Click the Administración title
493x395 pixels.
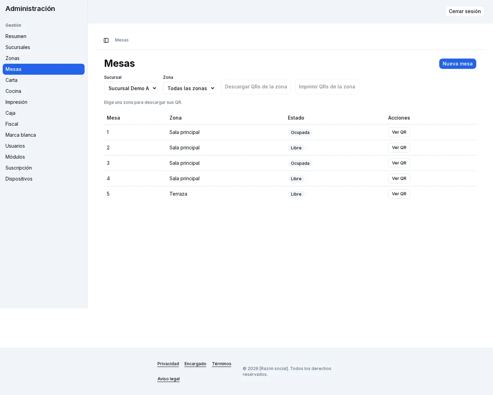[30, 9]
